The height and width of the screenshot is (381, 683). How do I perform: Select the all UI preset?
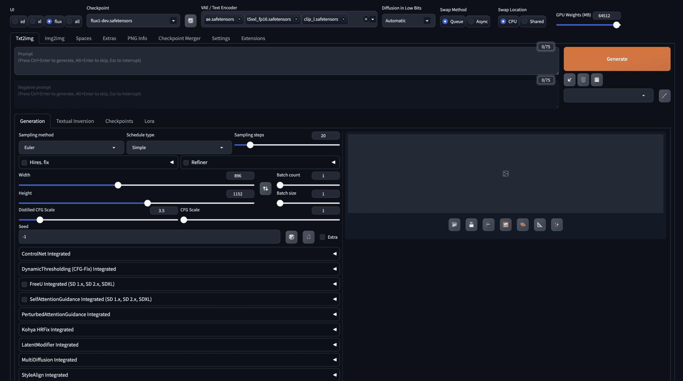click(74, 21)
